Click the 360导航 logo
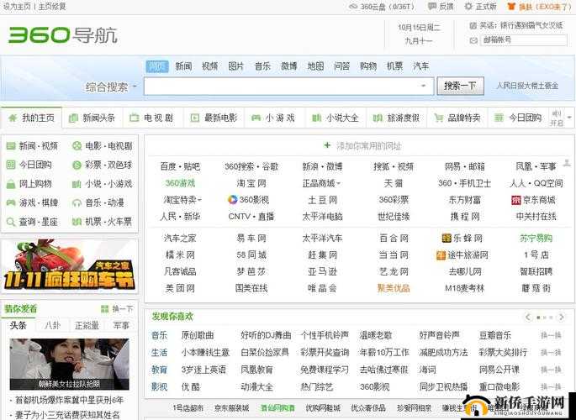 62,35
